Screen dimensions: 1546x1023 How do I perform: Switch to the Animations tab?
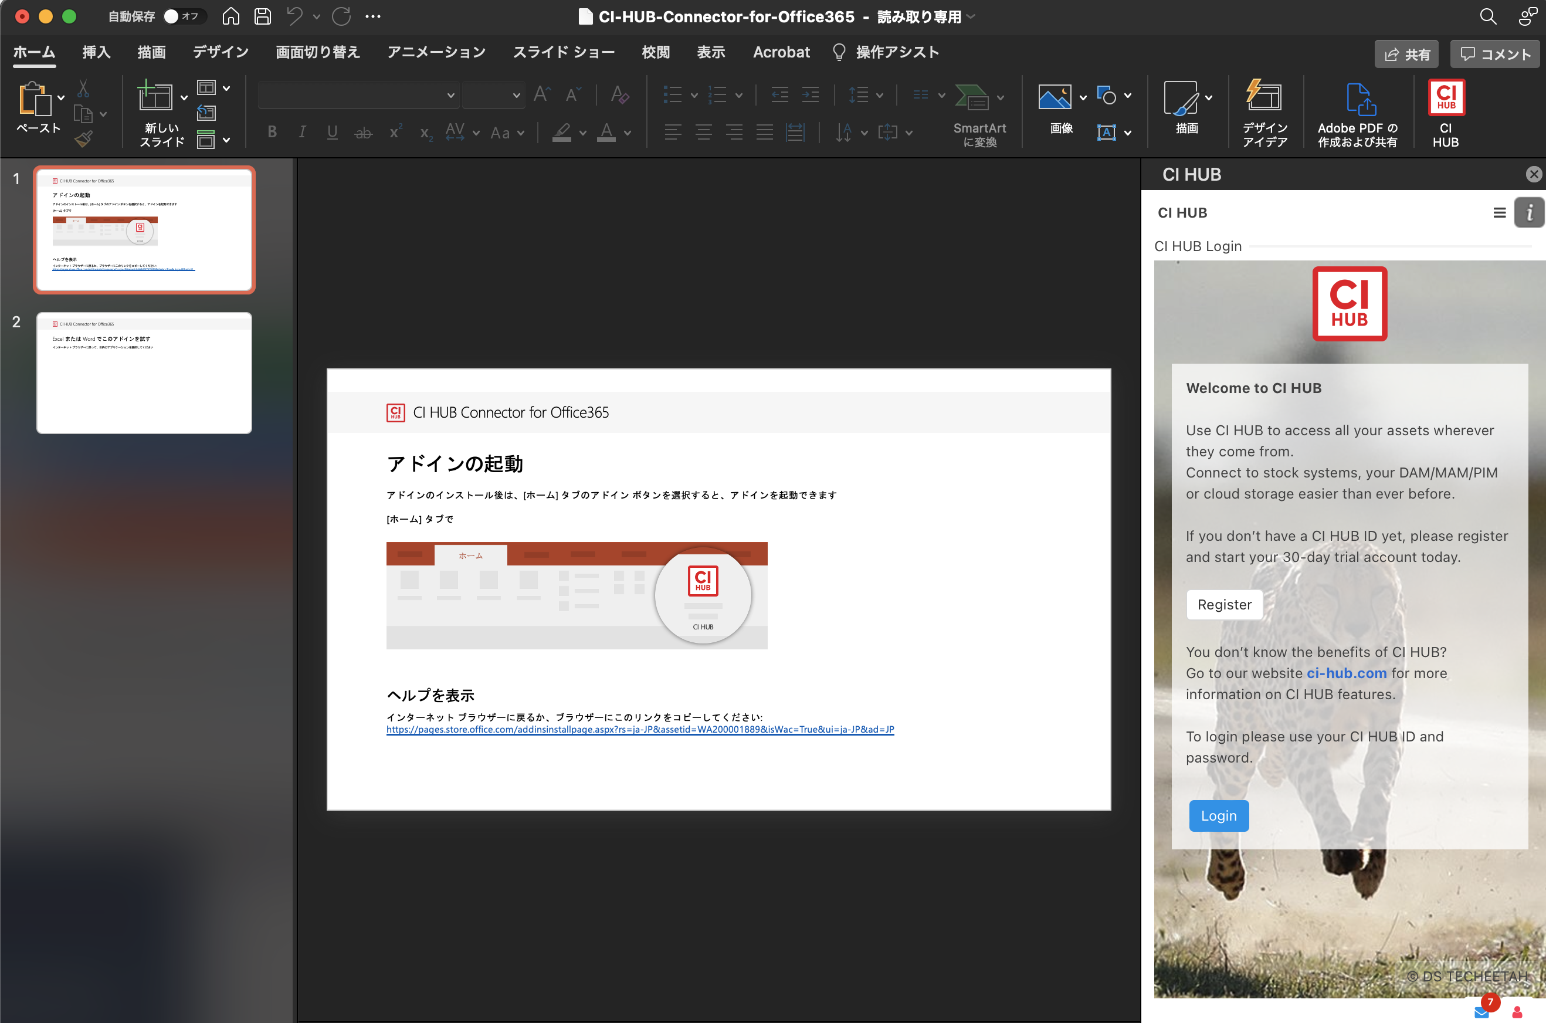[x=436, y=52]
